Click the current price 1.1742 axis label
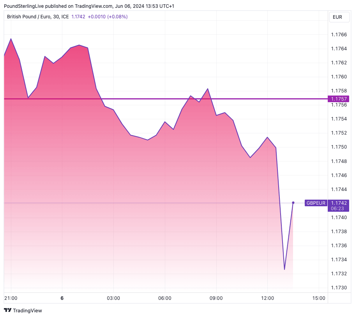This screenshot has width=355, height=317. click(339, 203)
